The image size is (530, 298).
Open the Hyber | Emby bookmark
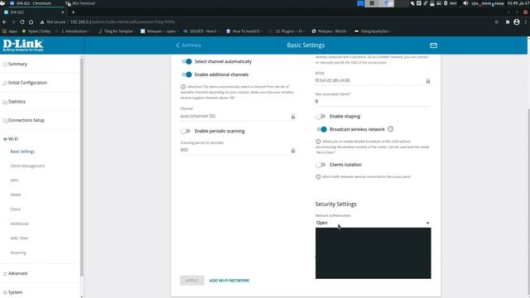pyautogui.click(x=36, y=31)
